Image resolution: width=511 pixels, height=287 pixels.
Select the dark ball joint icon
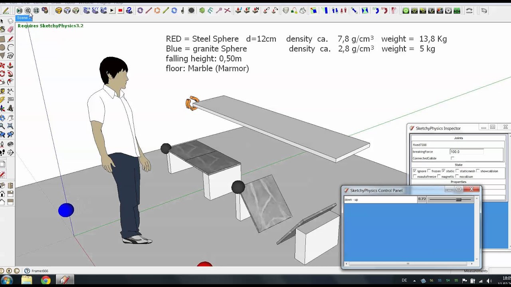click(x=191, y=11)
